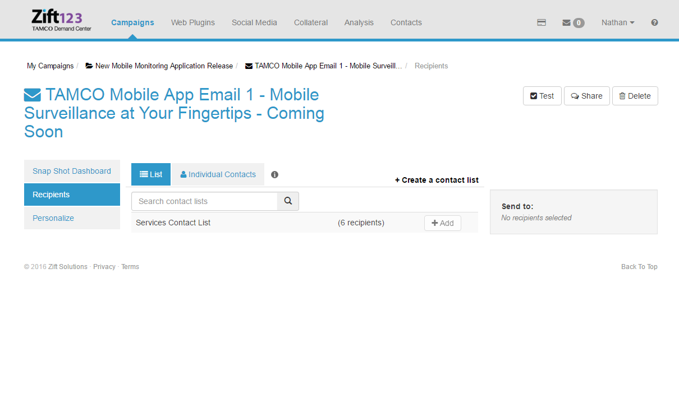
Task: Open the Campaigns menu
Action: (132, 23)
